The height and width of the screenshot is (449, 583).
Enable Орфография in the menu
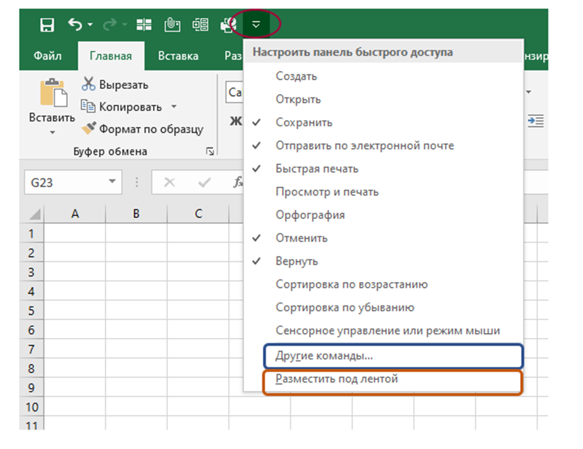[384, 215]
